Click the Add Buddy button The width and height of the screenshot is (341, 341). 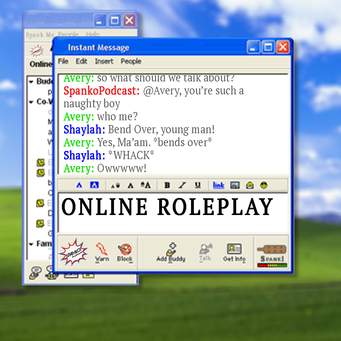171,253
